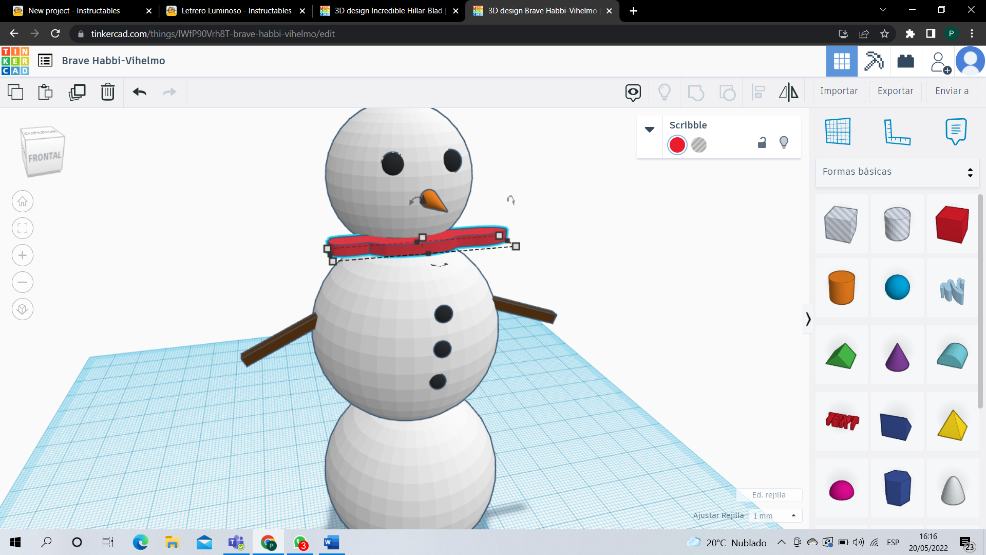Screen dimensions: 986x555
Task: Open the Notes tool
Action: pos(956,132)
